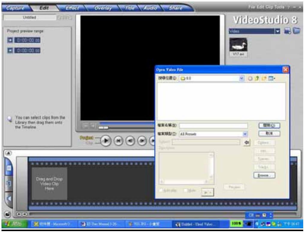
Task: Switch to the Capture step tab
Action: (x=15, y=8)
